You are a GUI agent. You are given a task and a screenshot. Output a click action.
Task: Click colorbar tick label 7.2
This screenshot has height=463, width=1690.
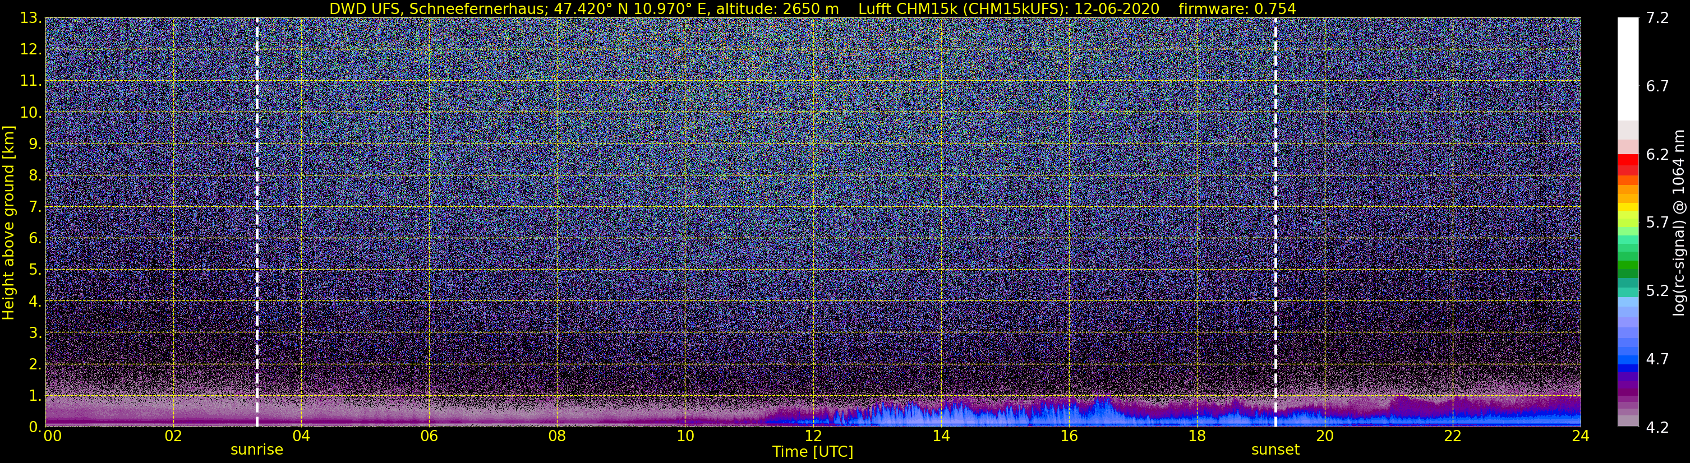1657,18
